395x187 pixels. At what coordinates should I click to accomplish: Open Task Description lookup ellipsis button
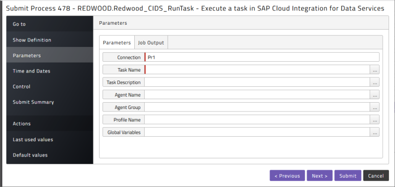click(375, 82)
